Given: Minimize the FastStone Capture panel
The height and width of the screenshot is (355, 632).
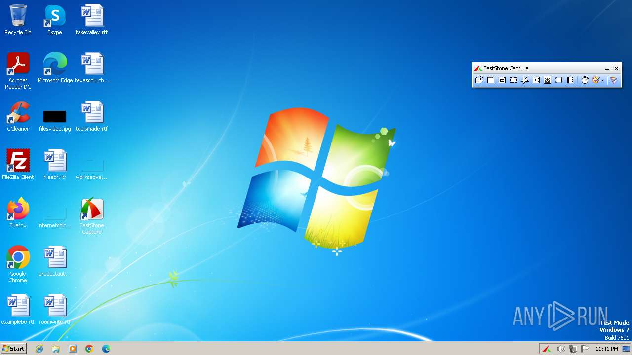Looking at the screenshot, I should point(607,69).
